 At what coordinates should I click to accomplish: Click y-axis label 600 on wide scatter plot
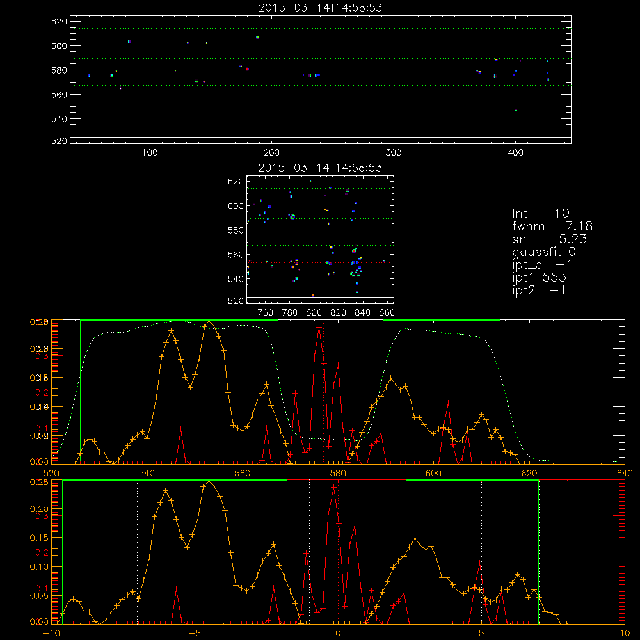pyautogui.click(x=59, y=45)
